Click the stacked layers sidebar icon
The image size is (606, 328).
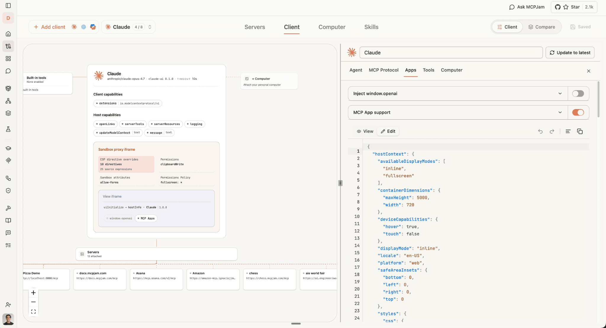click(8, 113)
